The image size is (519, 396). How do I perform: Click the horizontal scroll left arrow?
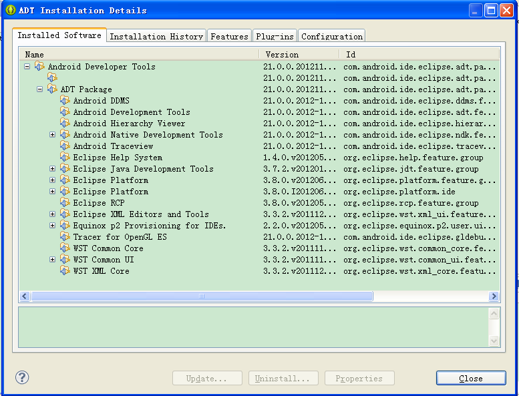(x=25, y=296)
